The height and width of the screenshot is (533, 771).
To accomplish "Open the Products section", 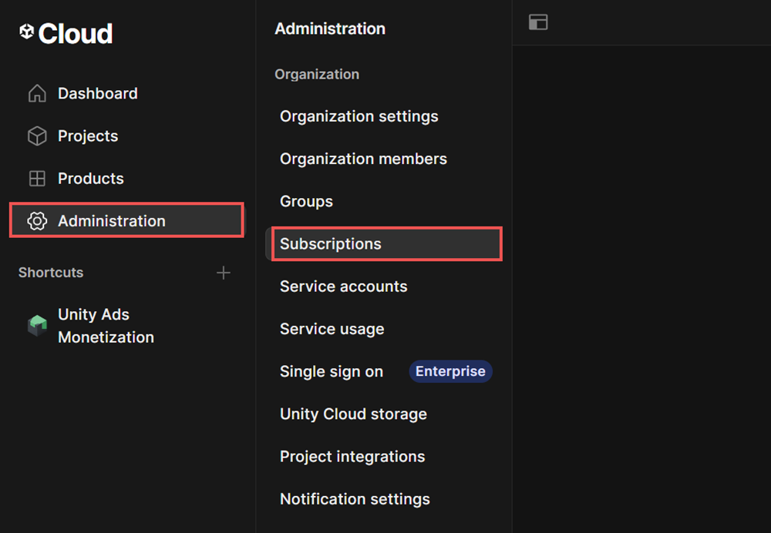I will [91, 179].
